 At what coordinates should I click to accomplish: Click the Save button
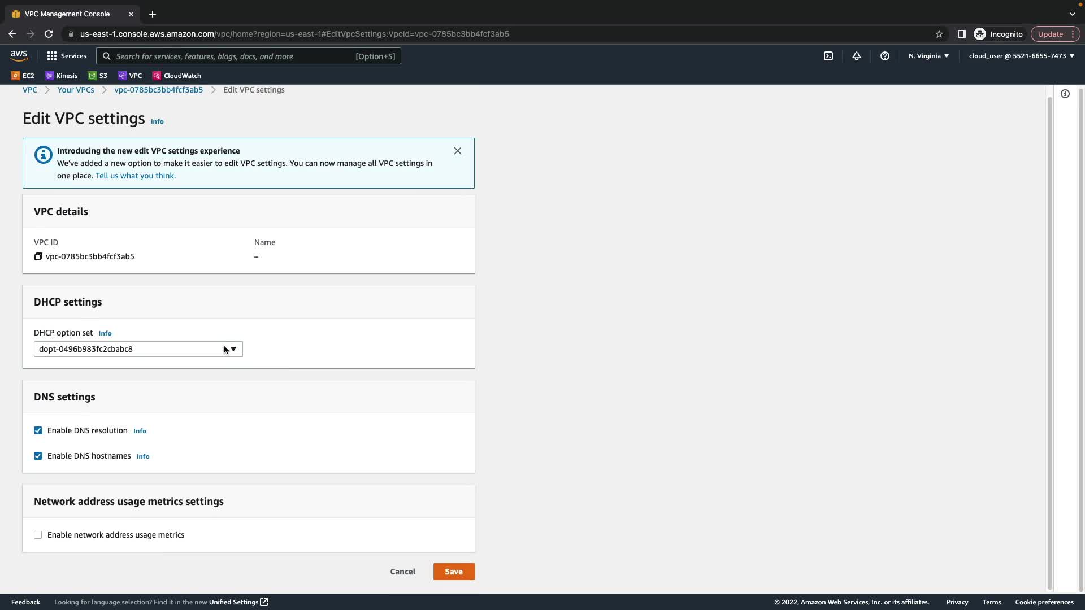pos(453,572)
